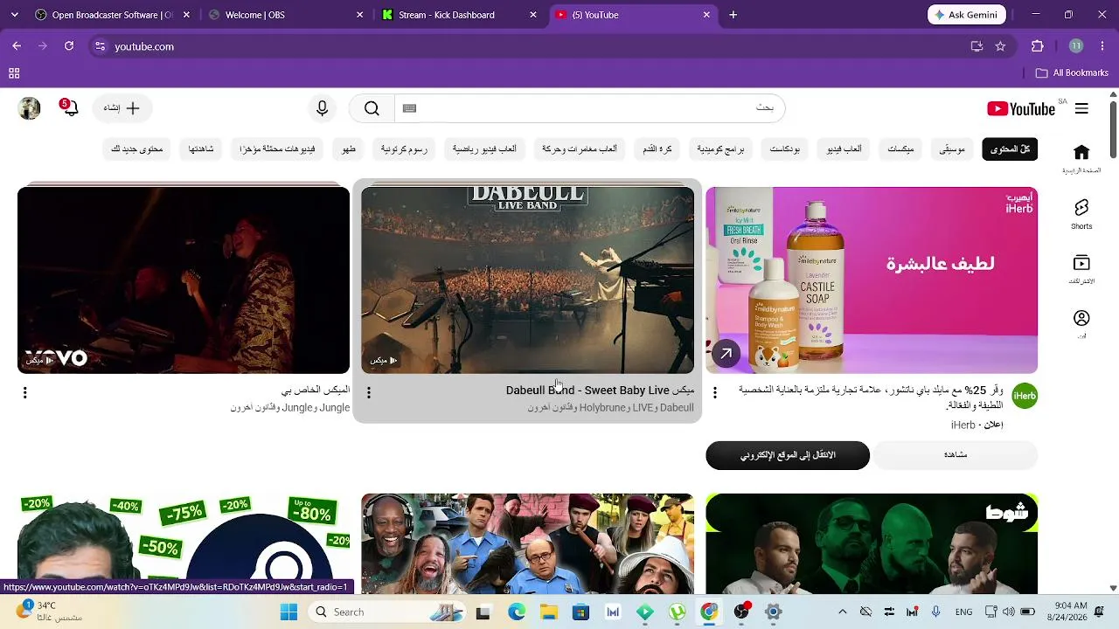
Task: Open Chrome apps grid in bookmarks bar
Action: 14,73
